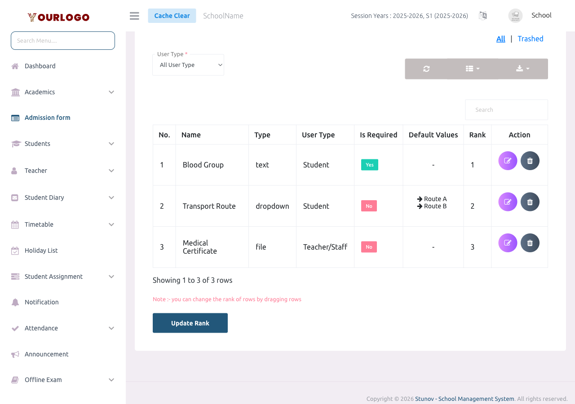Screen dimensions: 575x404
Task: Open the User Type dropdown
Action: (x=188, y=65)
